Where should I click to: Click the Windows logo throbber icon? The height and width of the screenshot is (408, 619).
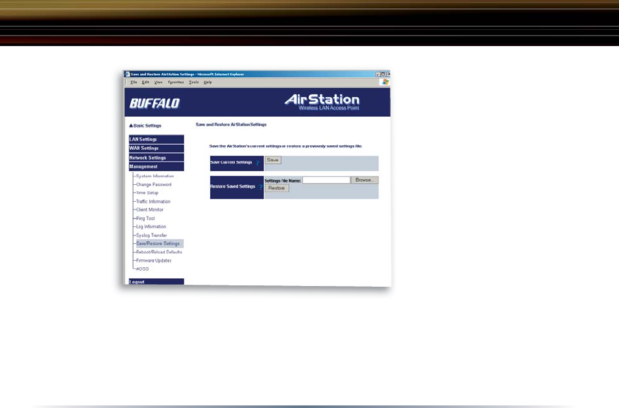pyautogui.click(x=385, y=82)
